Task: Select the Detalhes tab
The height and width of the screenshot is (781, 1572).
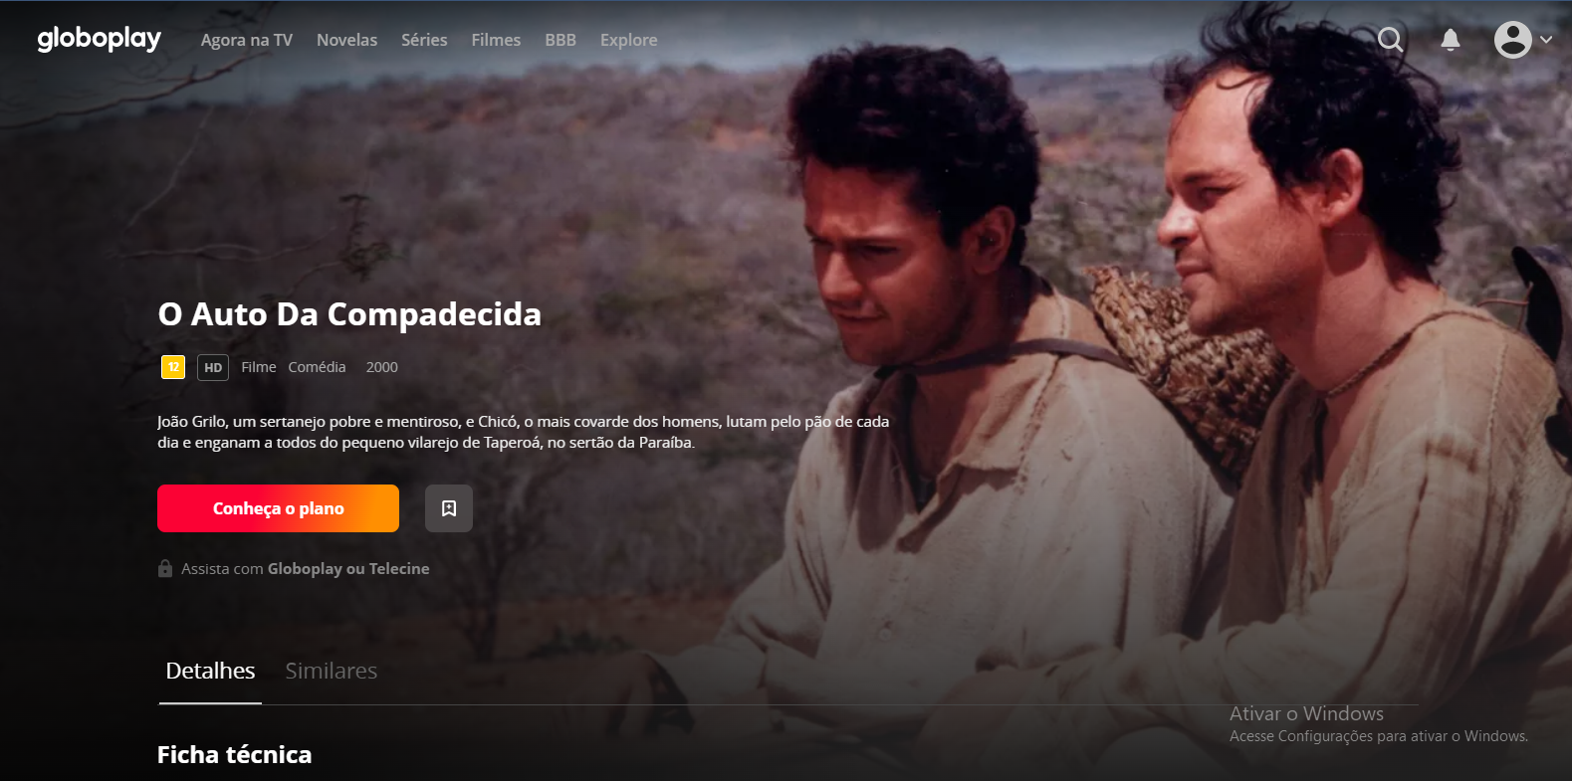Action: 210,671
